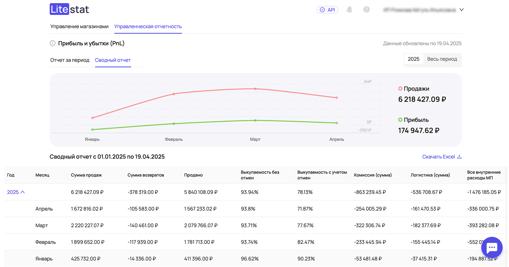Screen dimensions: 509x267
Task: Open the Управление магазинами tab
Action: point(79,27)
